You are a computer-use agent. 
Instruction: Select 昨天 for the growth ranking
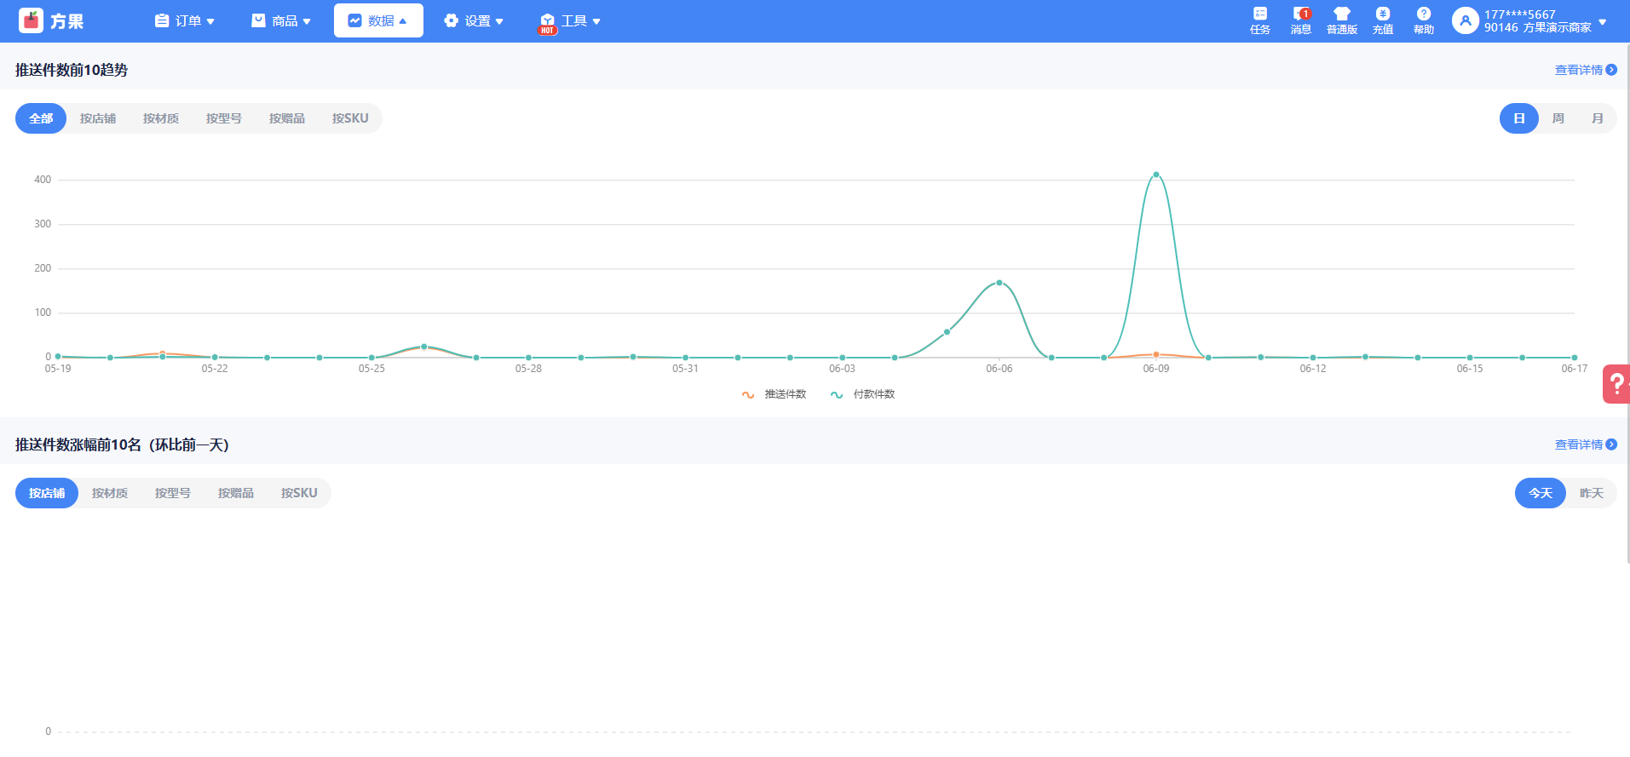pos(1591,493)
